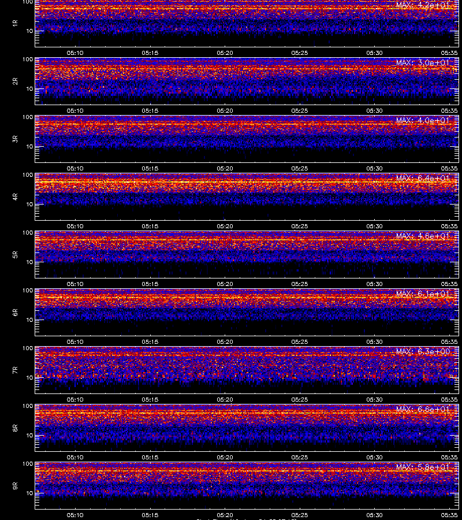Click the 100 y-axis label of the 2R panel

(28, 60)
